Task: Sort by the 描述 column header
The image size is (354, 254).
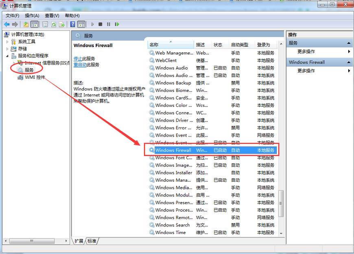Action: tap(203, 45)
